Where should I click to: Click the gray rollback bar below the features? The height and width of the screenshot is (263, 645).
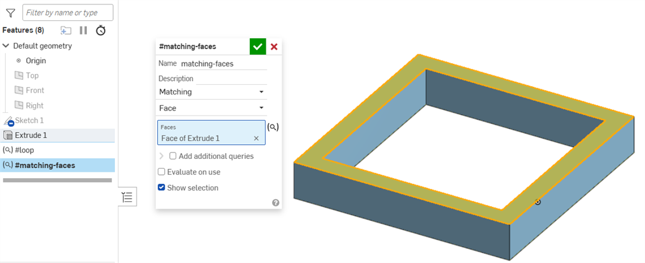[57, 181]
